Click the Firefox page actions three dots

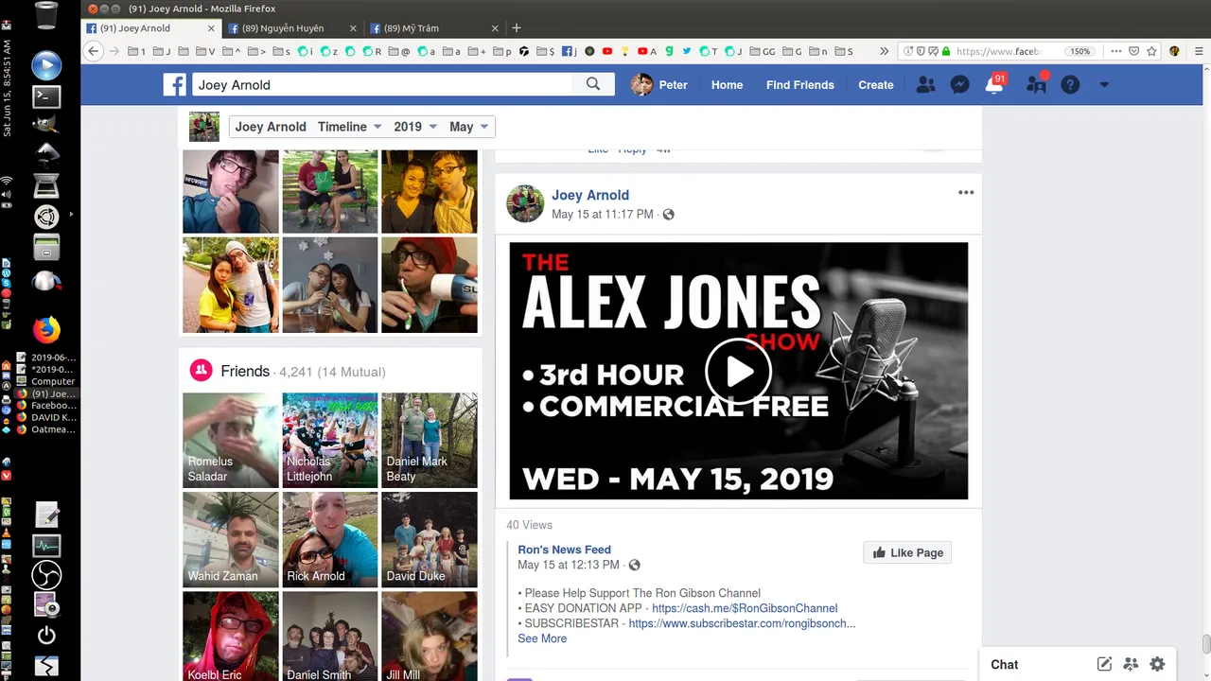point(1116,51)
